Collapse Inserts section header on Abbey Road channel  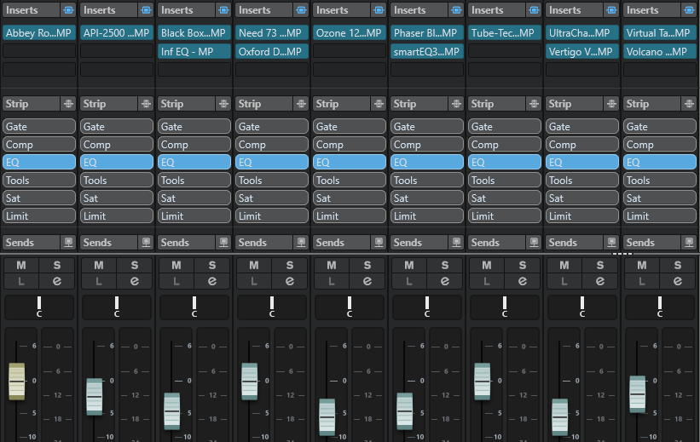[x=31, y=10]
